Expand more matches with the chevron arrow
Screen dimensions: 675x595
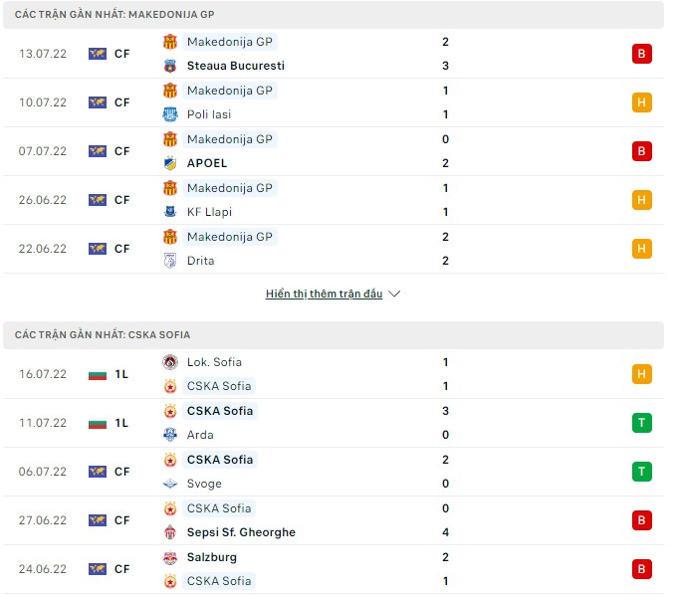coord(394,295)
